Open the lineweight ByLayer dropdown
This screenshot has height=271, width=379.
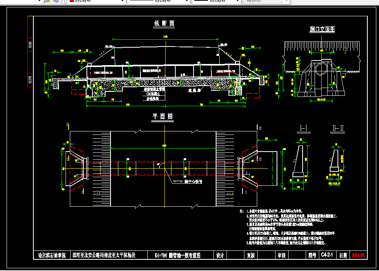(x=216, y=1)
